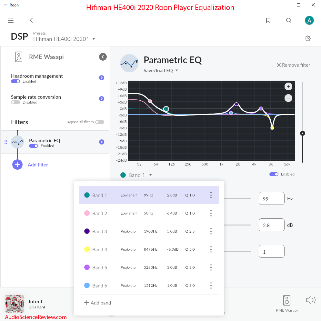This screenshot has width=321, height=321.
Task: Open options menu for Band 6
Action: [x=211, y=286]
